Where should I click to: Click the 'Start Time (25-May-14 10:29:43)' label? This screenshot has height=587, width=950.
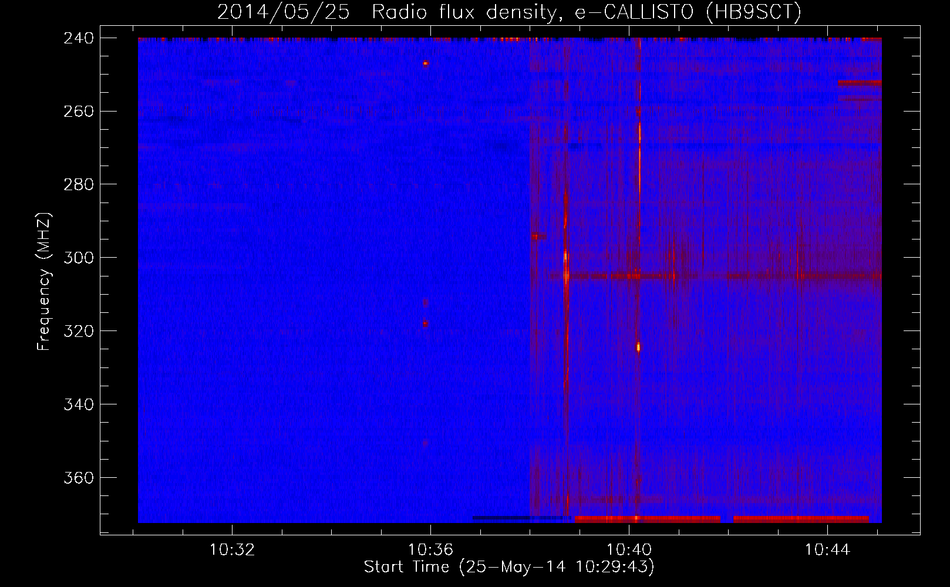(509, 567)
